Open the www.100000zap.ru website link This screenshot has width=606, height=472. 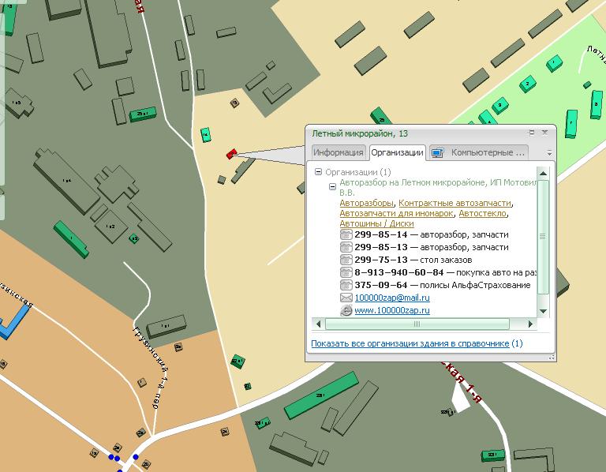click(392, 311)
